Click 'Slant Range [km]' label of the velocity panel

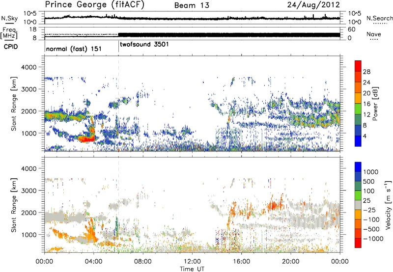(14, 205)
